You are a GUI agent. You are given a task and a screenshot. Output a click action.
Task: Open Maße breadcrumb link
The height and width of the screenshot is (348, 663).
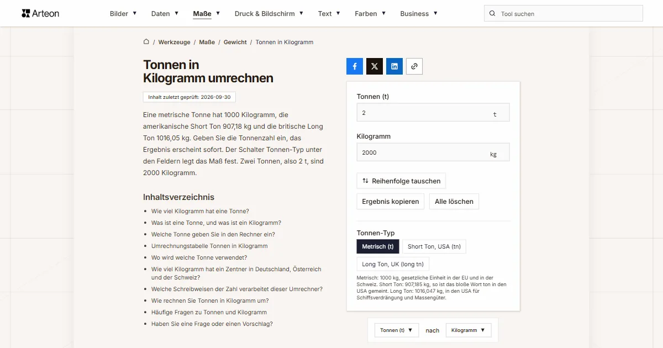pyautogui.click(x=207, y=42)
